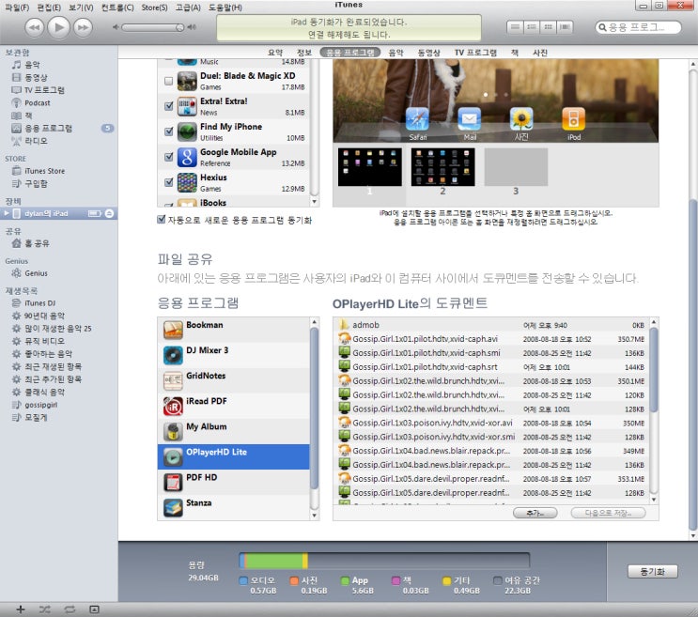Click Safari icon in iPad dock preview

point(417,119)
